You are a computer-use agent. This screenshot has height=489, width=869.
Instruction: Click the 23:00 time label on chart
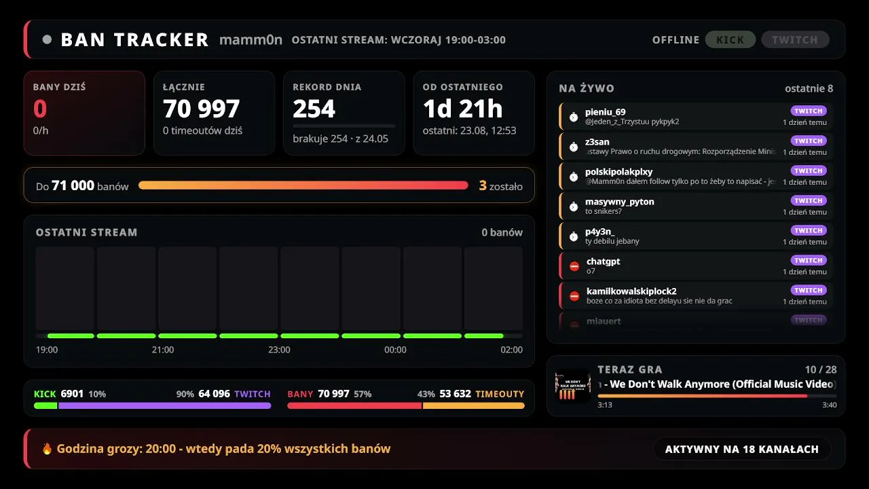279,350
